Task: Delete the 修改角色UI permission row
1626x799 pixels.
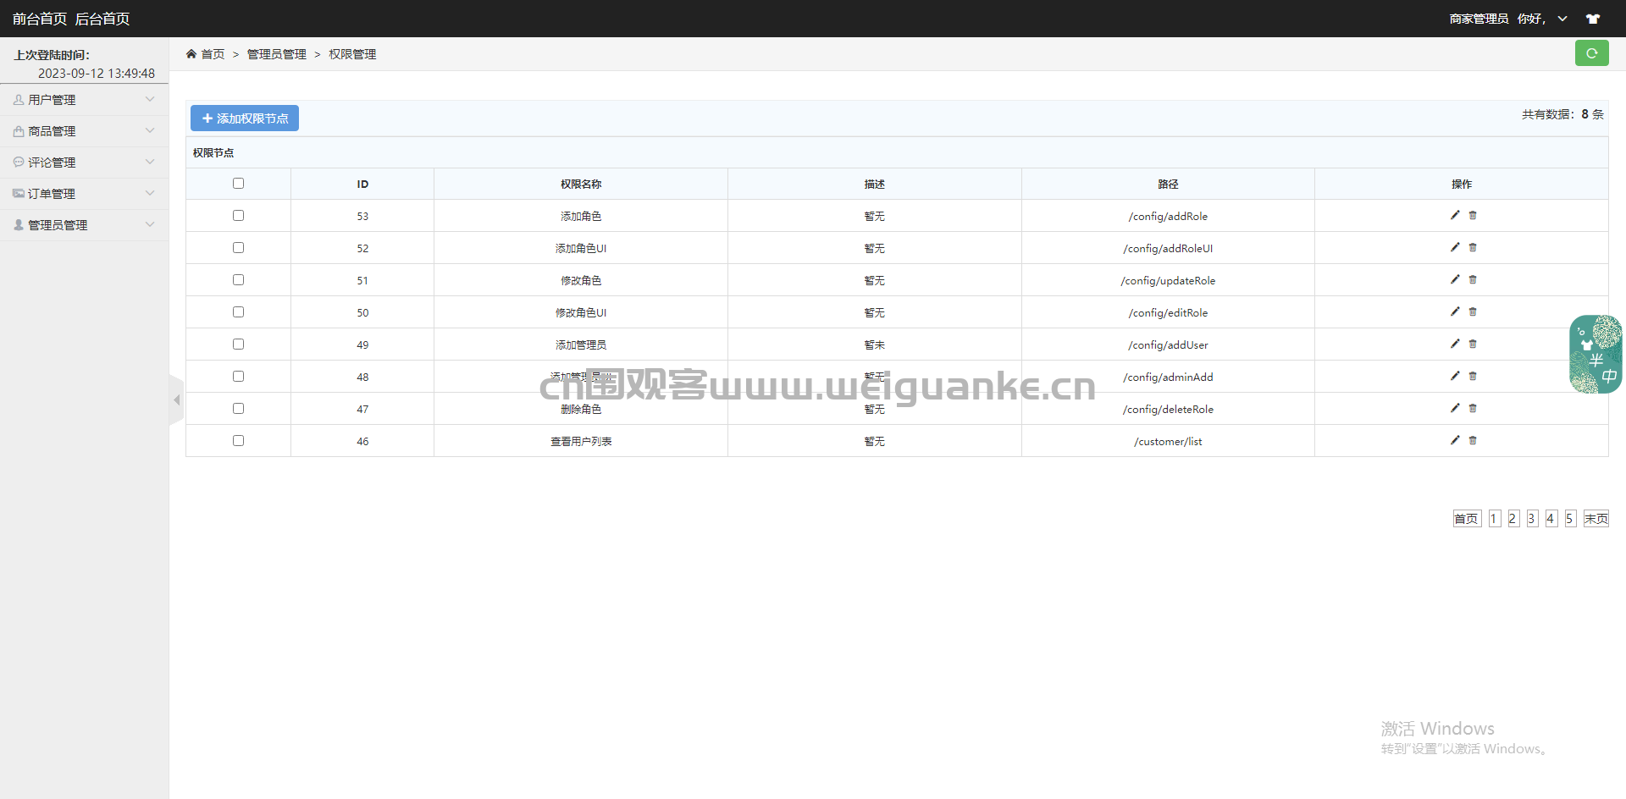Action: point(1473,311)
